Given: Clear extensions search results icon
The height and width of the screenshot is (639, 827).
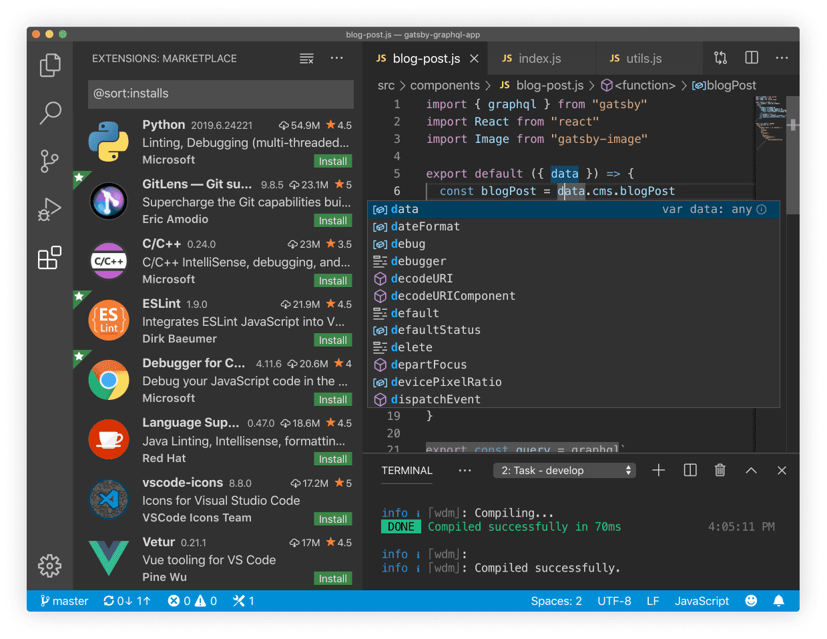Looking at the screenshot, I should pos(306,59).
